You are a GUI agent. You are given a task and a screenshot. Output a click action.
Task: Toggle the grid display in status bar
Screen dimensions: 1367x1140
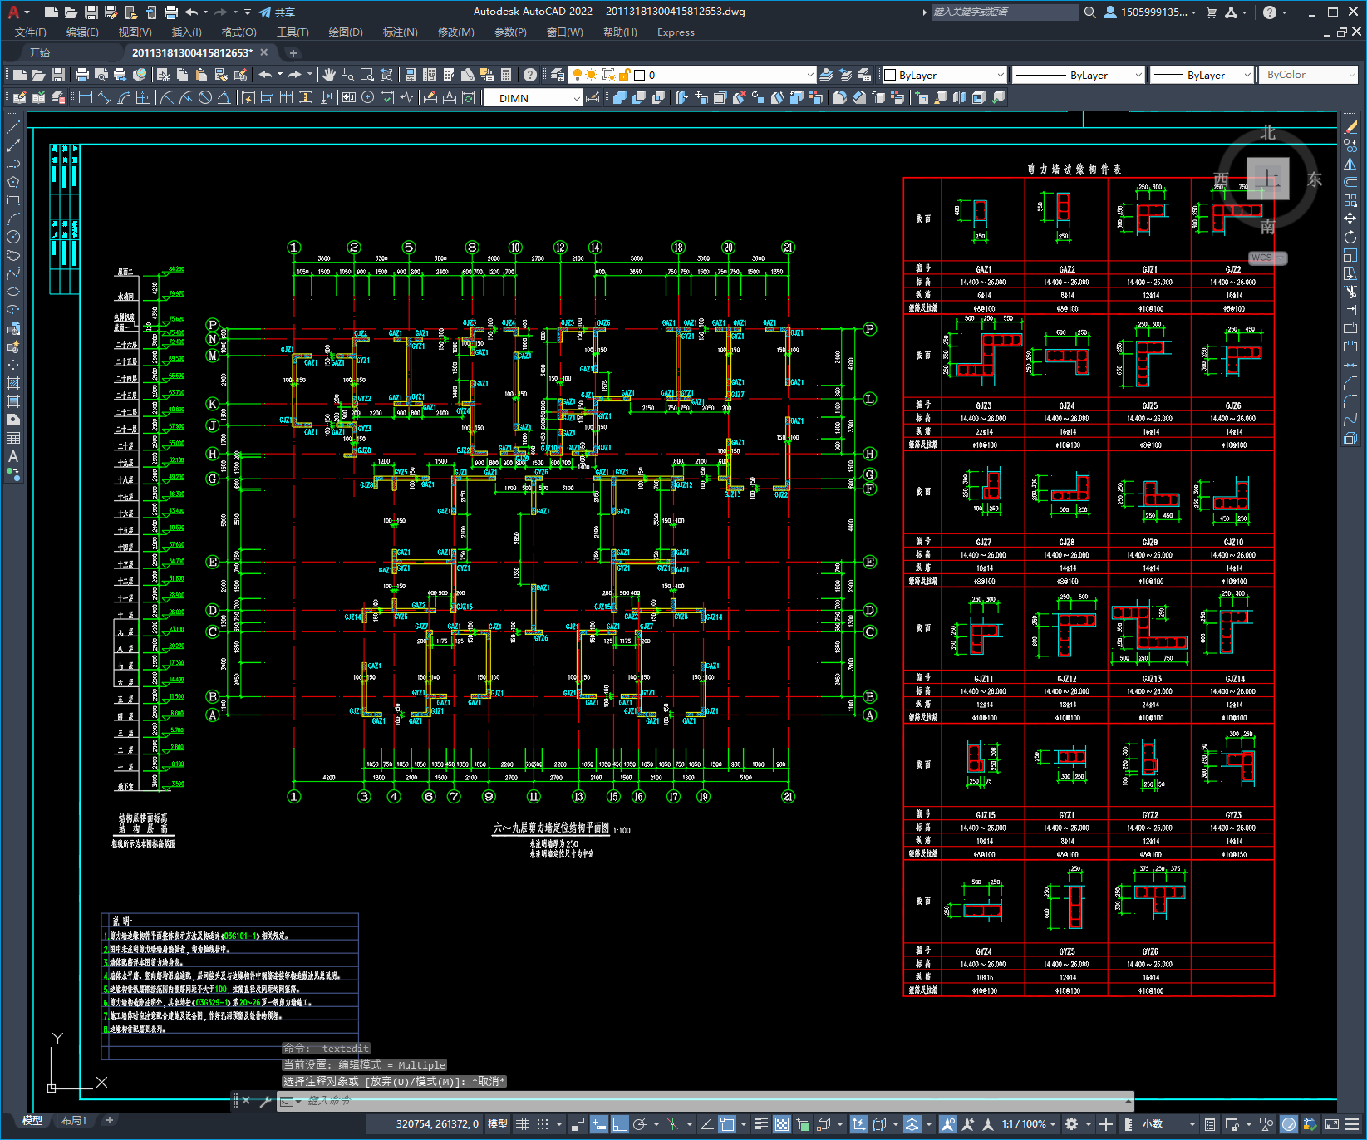pos(522,1124)
